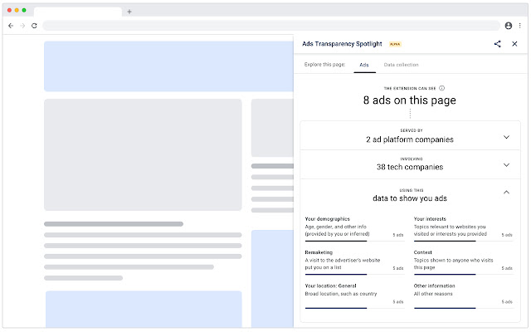This screenshot has height=332, width=531.
Task: Select the Ads tab
Action: 363,65
